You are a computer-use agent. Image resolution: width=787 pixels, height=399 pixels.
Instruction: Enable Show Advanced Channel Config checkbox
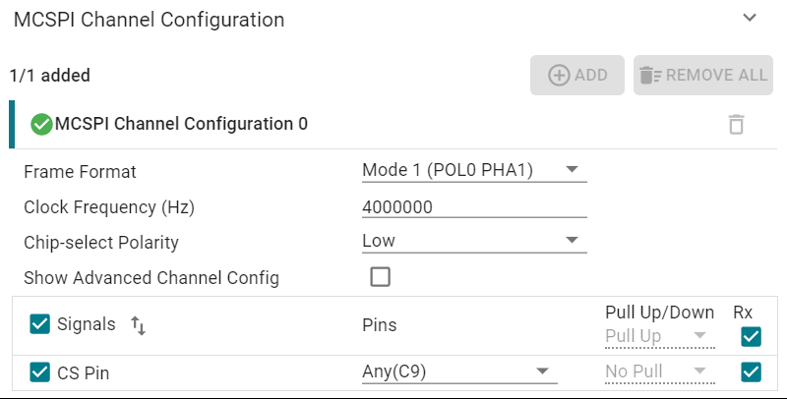click(x=380, y=277)
